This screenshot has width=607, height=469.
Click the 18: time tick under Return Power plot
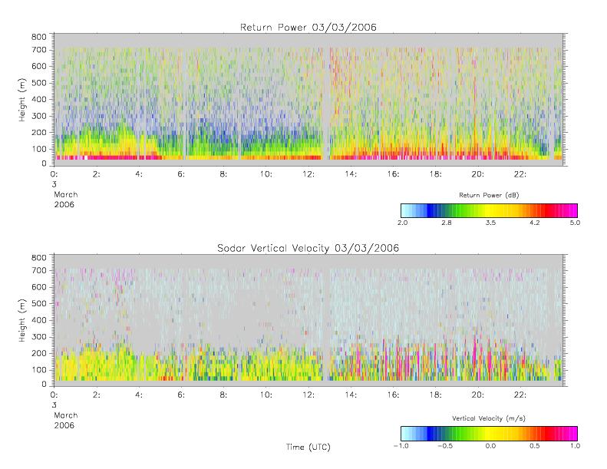tap(436, 174)
